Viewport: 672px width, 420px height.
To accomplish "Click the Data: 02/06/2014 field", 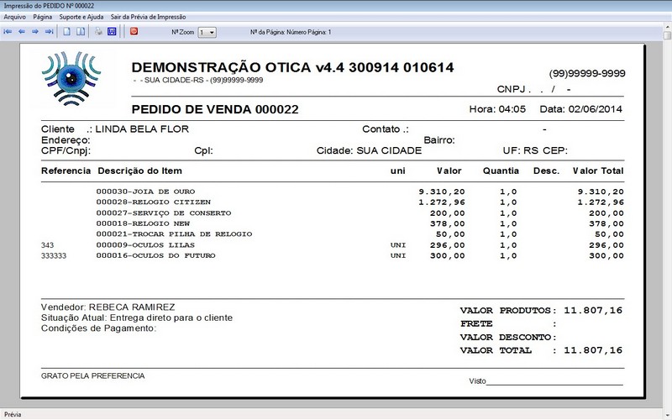I will click(580, 109).
